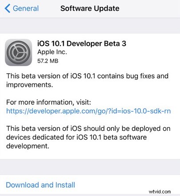
Task: Tap the bug fixes and improvements description
Action: point(87,80)
